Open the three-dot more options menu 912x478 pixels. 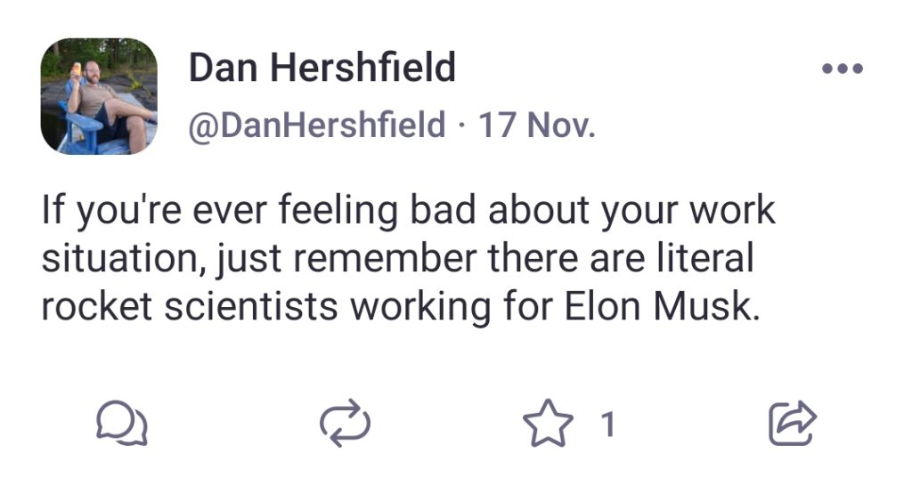843,69
